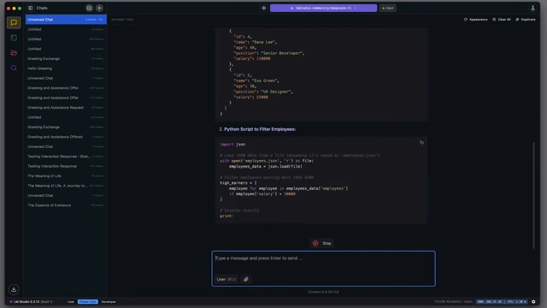The width and height of the screenshot is (547, 308).
Task: Open The Meaning of Life, A Journey chat
Action: pos(66,186)
